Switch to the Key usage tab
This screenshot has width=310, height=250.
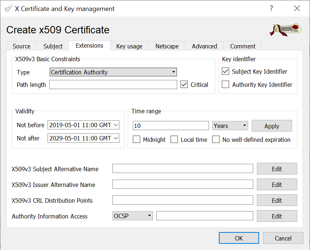[x=129, y=46]
